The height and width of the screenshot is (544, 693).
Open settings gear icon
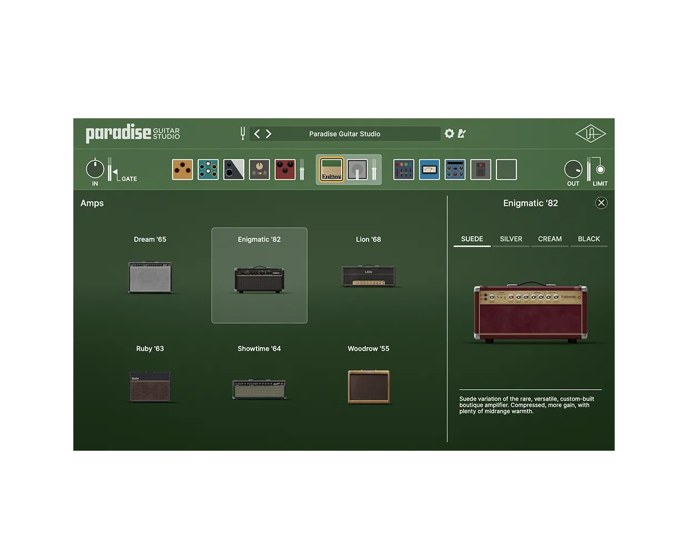click(x=449, y=133)
